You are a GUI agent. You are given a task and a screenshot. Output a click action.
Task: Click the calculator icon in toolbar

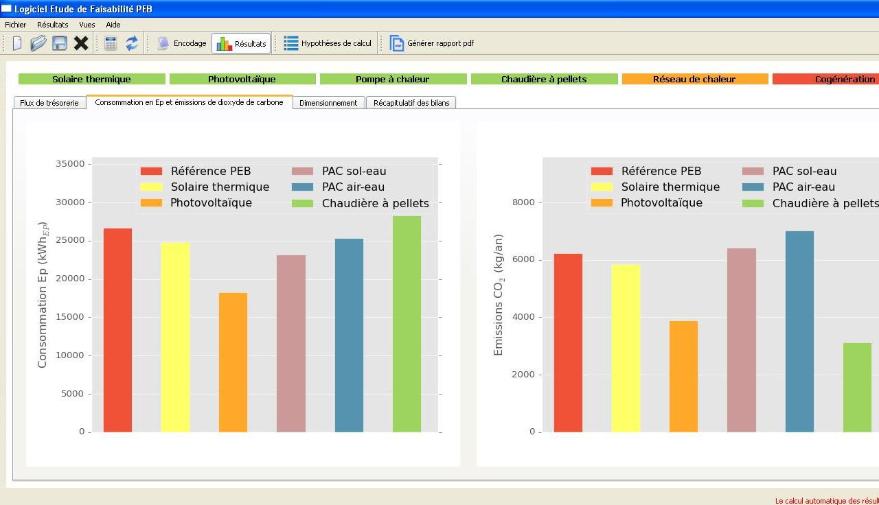point(111,43)
